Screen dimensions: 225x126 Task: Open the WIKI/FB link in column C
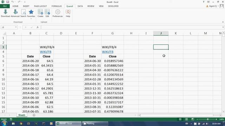(46, 52)
